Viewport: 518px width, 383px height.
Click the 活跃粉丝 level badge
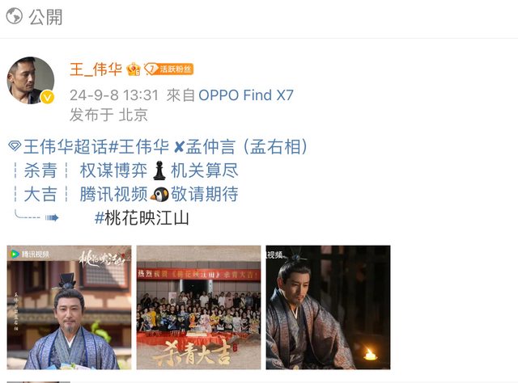(x=168, y=69)
